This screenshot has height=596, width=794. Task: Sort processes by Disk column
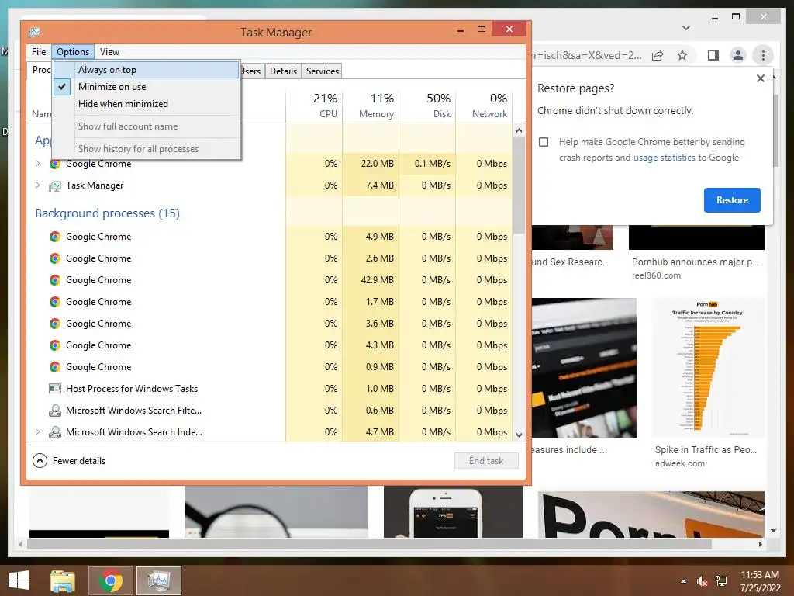427,106
